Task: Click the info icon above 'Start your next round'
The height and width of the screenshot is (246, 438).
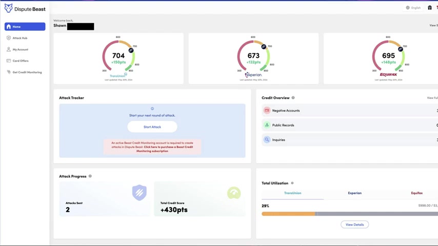Action: point(152,109)
